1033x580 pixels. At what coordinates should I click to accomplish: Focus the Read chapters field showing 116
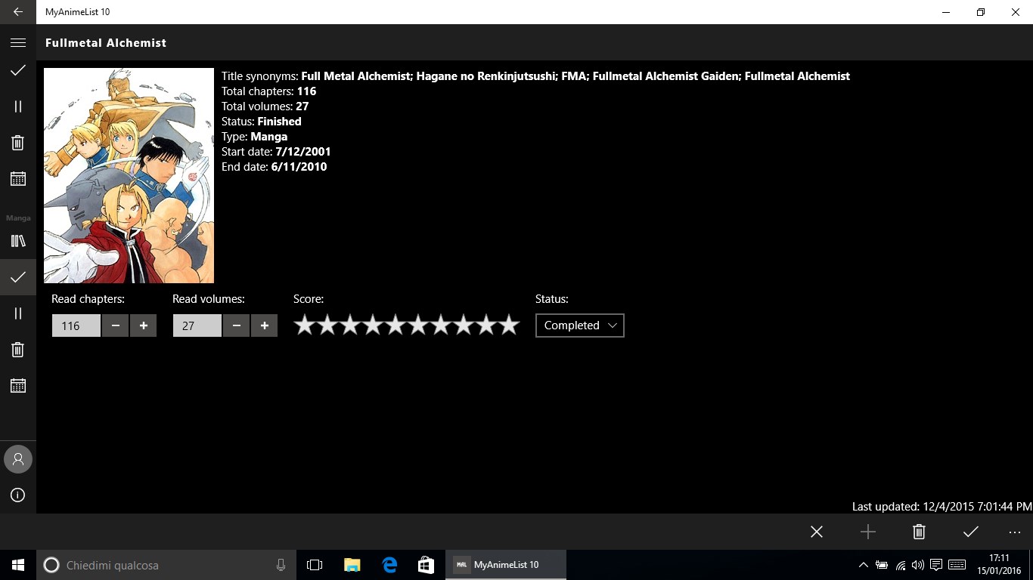pos(76,325)
